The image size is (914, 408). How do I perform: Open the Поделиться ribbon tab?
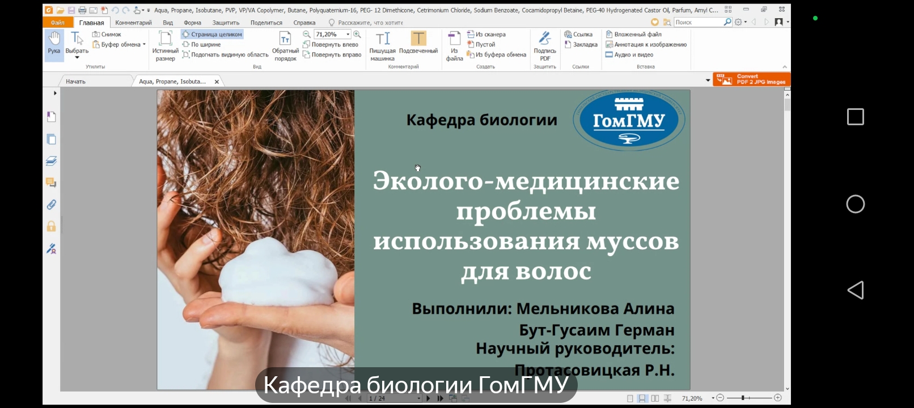pyautogui.click(x=266, y=23)
